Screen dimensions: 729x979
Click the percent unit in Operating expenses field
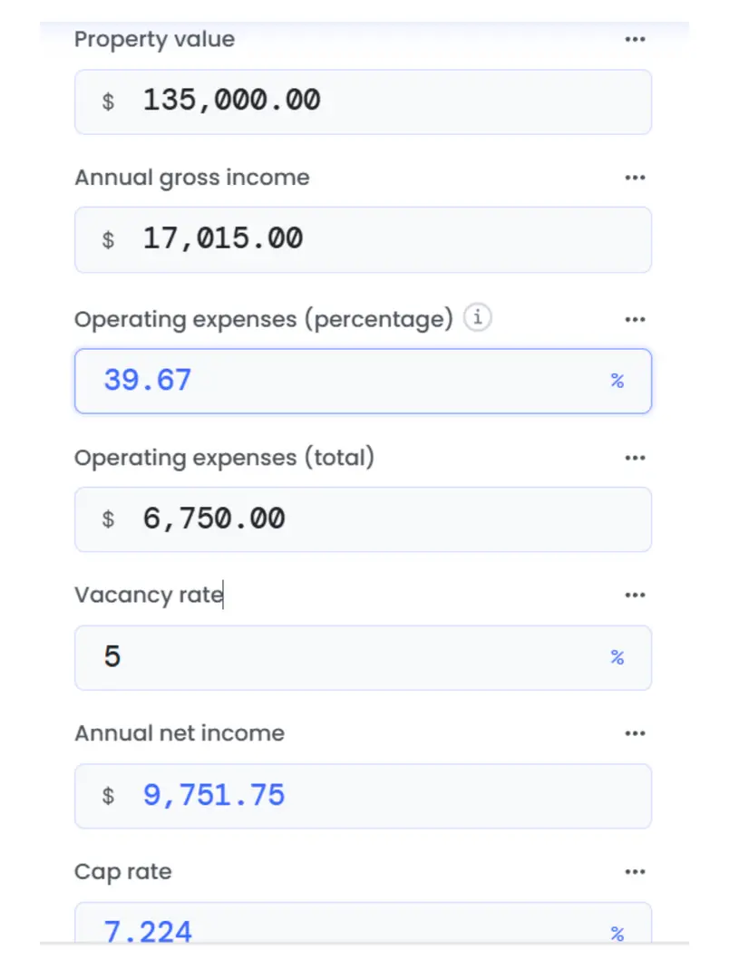[x=617, y=381]
